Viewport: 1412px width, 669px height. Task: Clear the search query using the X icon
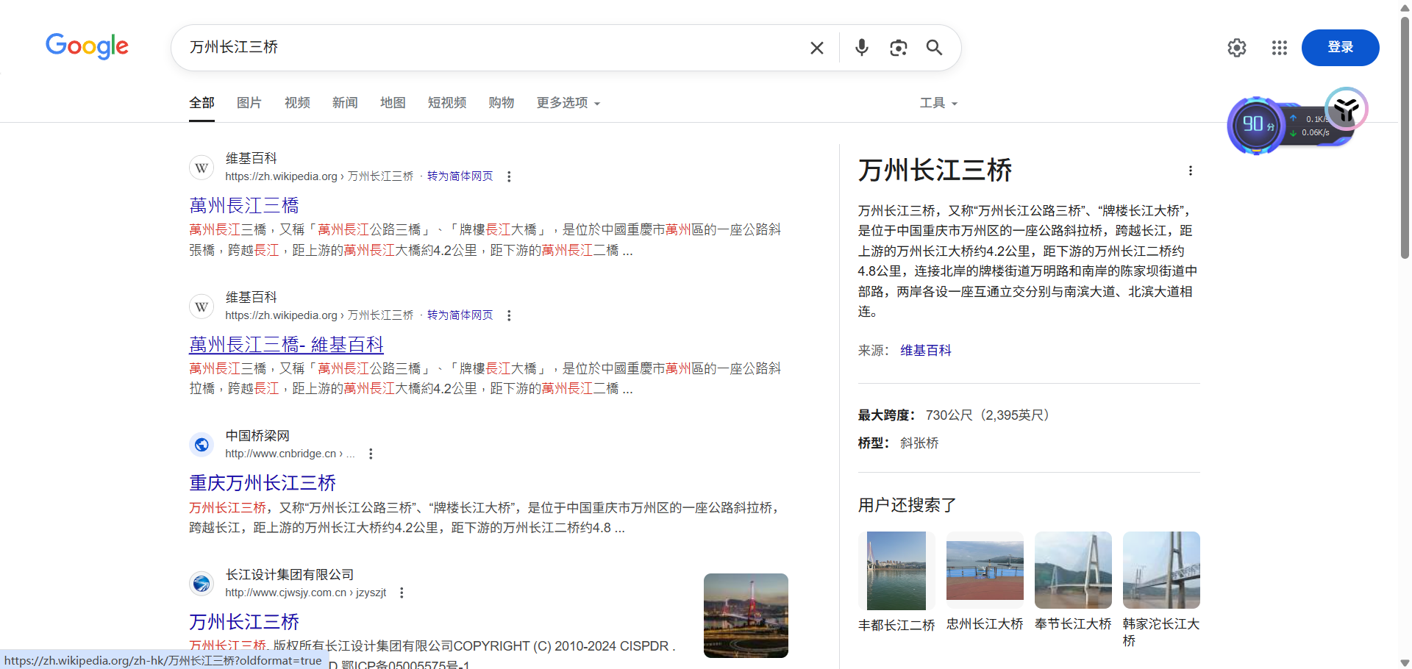point(816,47)
